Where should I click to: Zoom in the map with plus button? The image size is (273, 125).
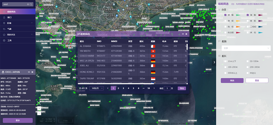tap(39, 108)
